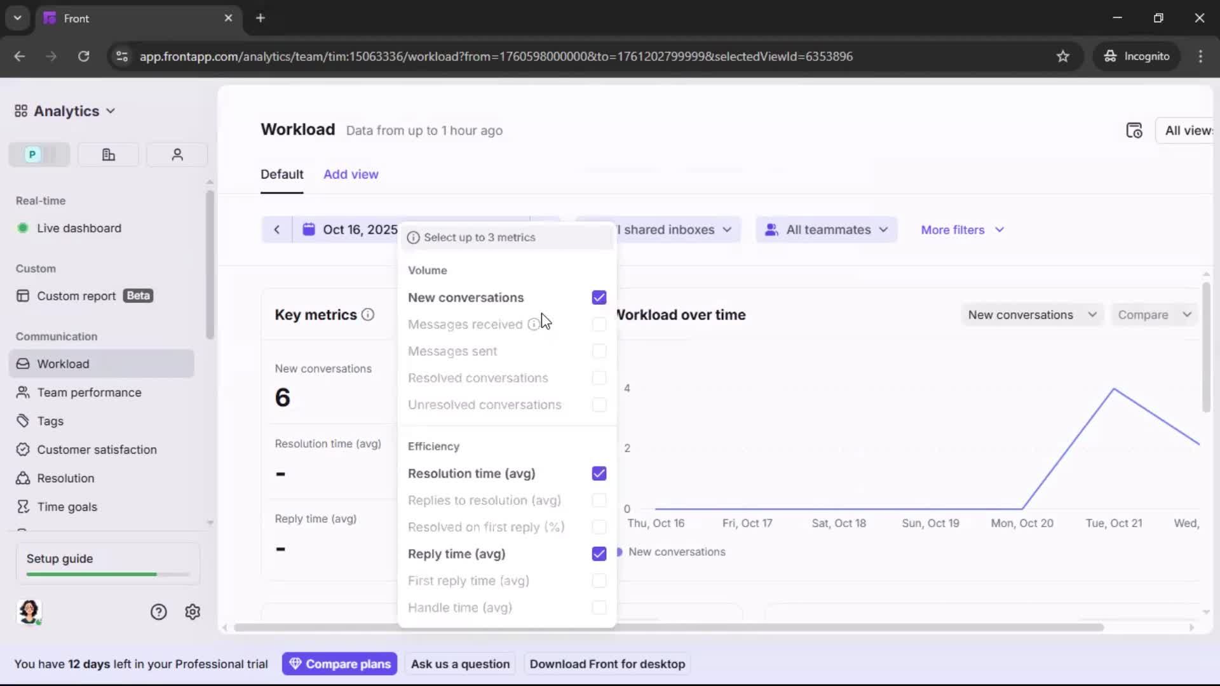Open the help question mark icon
Screen dimensions: 1220x686
coord(158,611)
